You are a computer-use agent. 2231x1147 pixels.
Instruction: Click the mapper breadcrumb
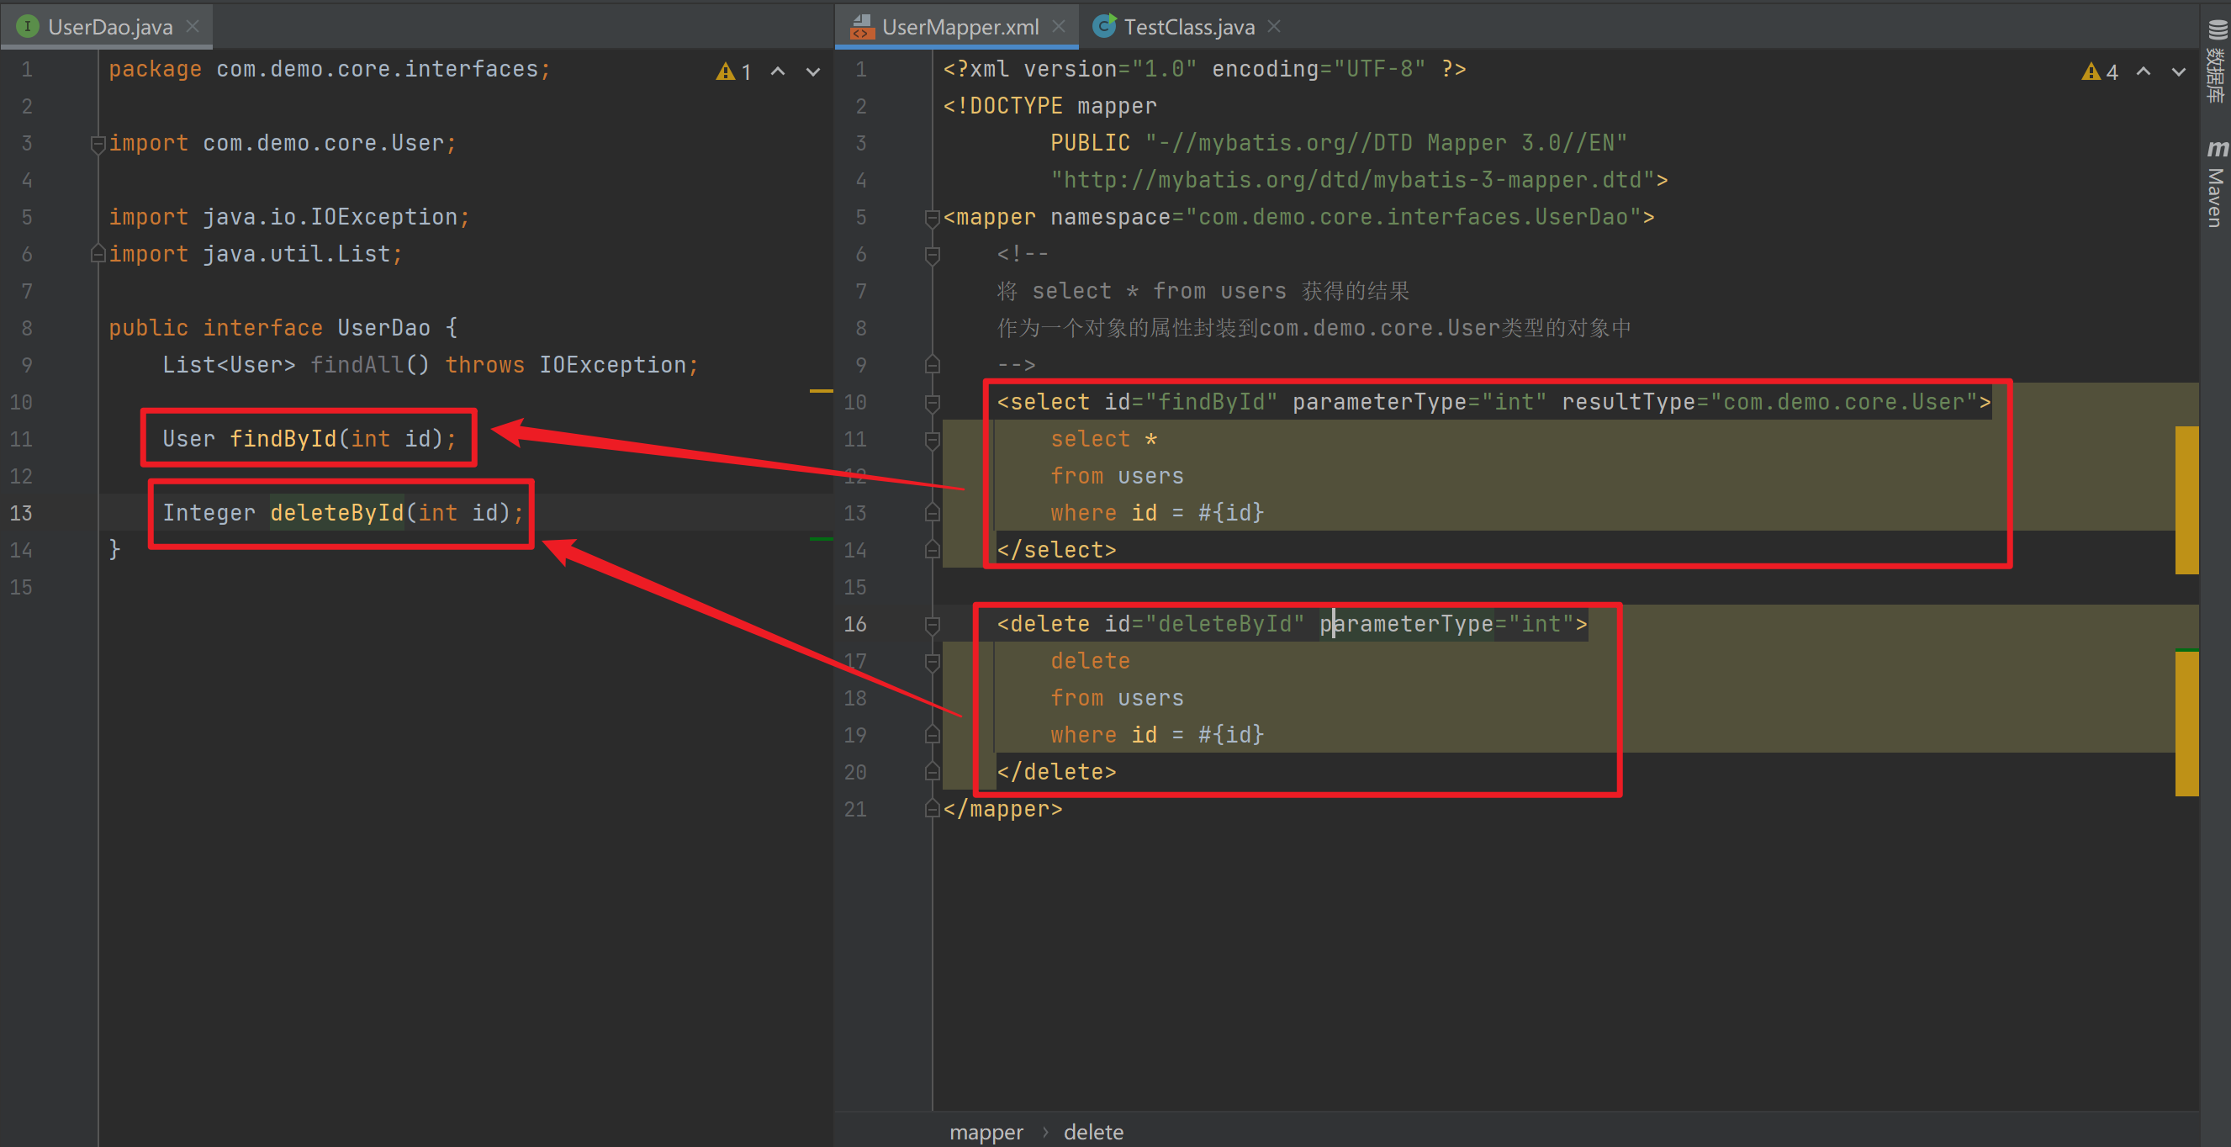(x=986, y=1132)
